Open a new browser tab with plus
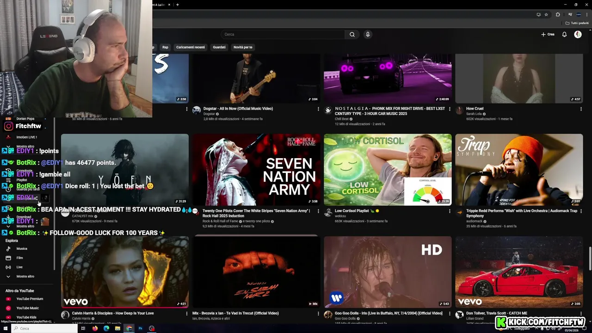The height and width of the screenshot is (333, 592). pyautogui.click(x=178, y=5)
